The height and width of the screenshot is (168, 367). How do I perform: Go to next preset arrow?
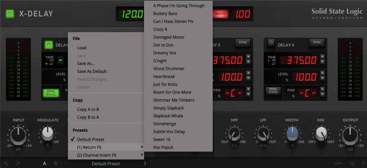point(145,164)
